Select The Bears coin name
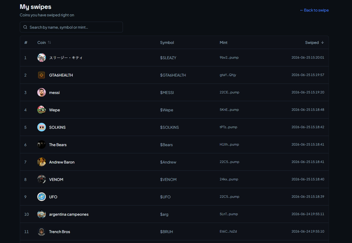This screenshot has width=352, height=243. tap(58, 145)
